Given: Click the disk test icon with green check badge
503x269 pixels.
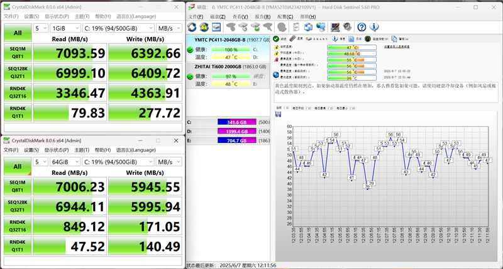Looking at the screenshot, I should 256,28.
